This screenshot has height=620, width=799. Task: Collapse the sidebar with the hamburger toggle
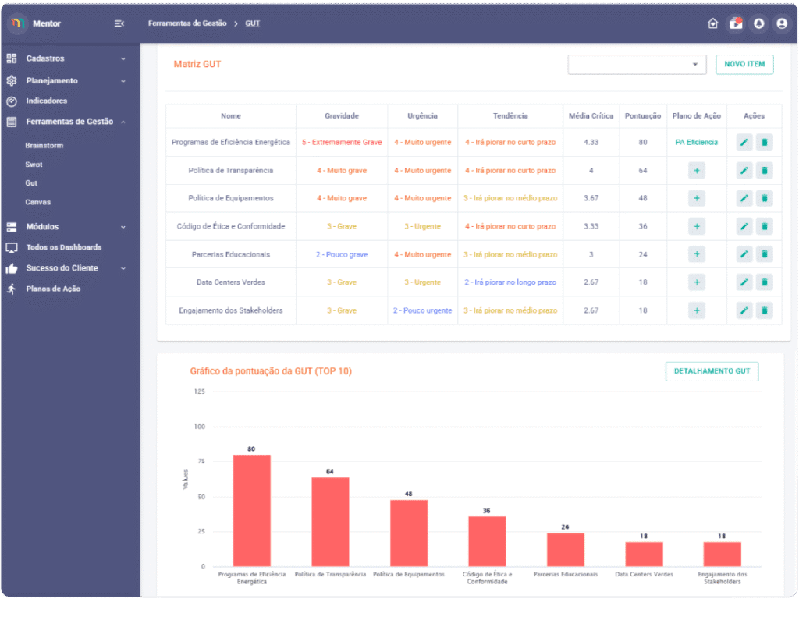tap(119, 23)
